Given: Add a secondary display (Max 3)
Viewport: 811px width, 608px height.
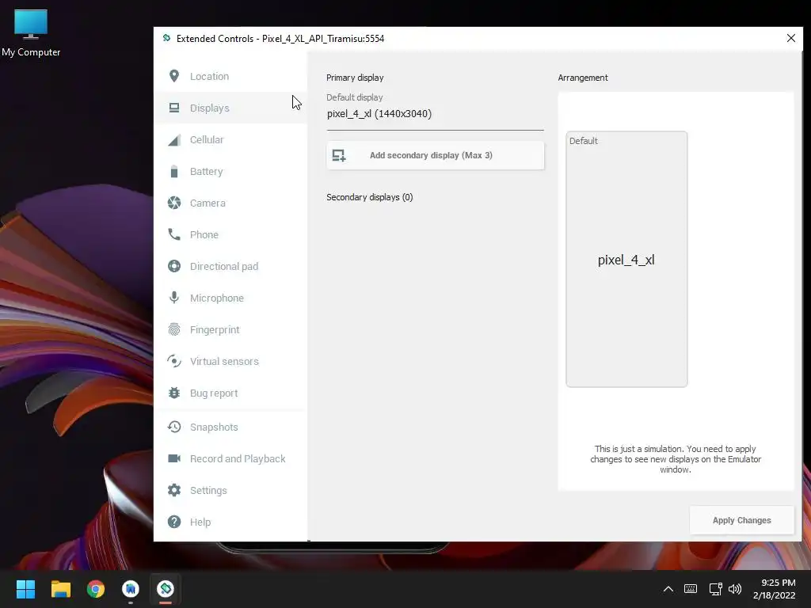Looking at the screenshot, I should click(x=436, y=155).
